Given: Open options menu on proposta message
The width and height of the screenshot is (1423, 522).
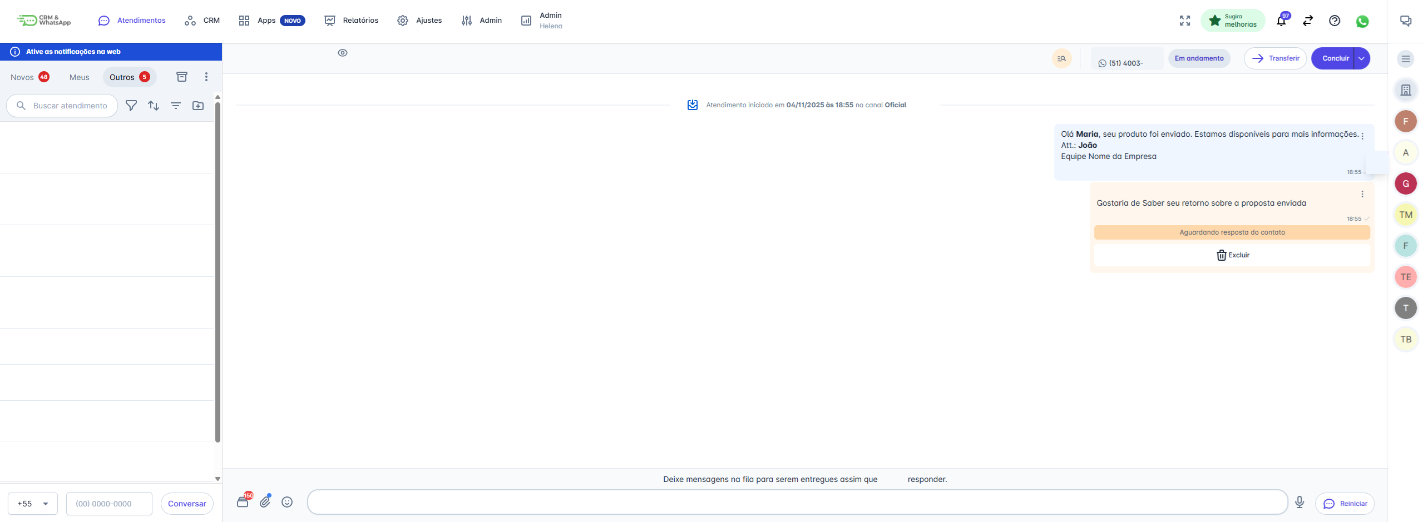Looking at the screenshot, I should coord(1362,194).
